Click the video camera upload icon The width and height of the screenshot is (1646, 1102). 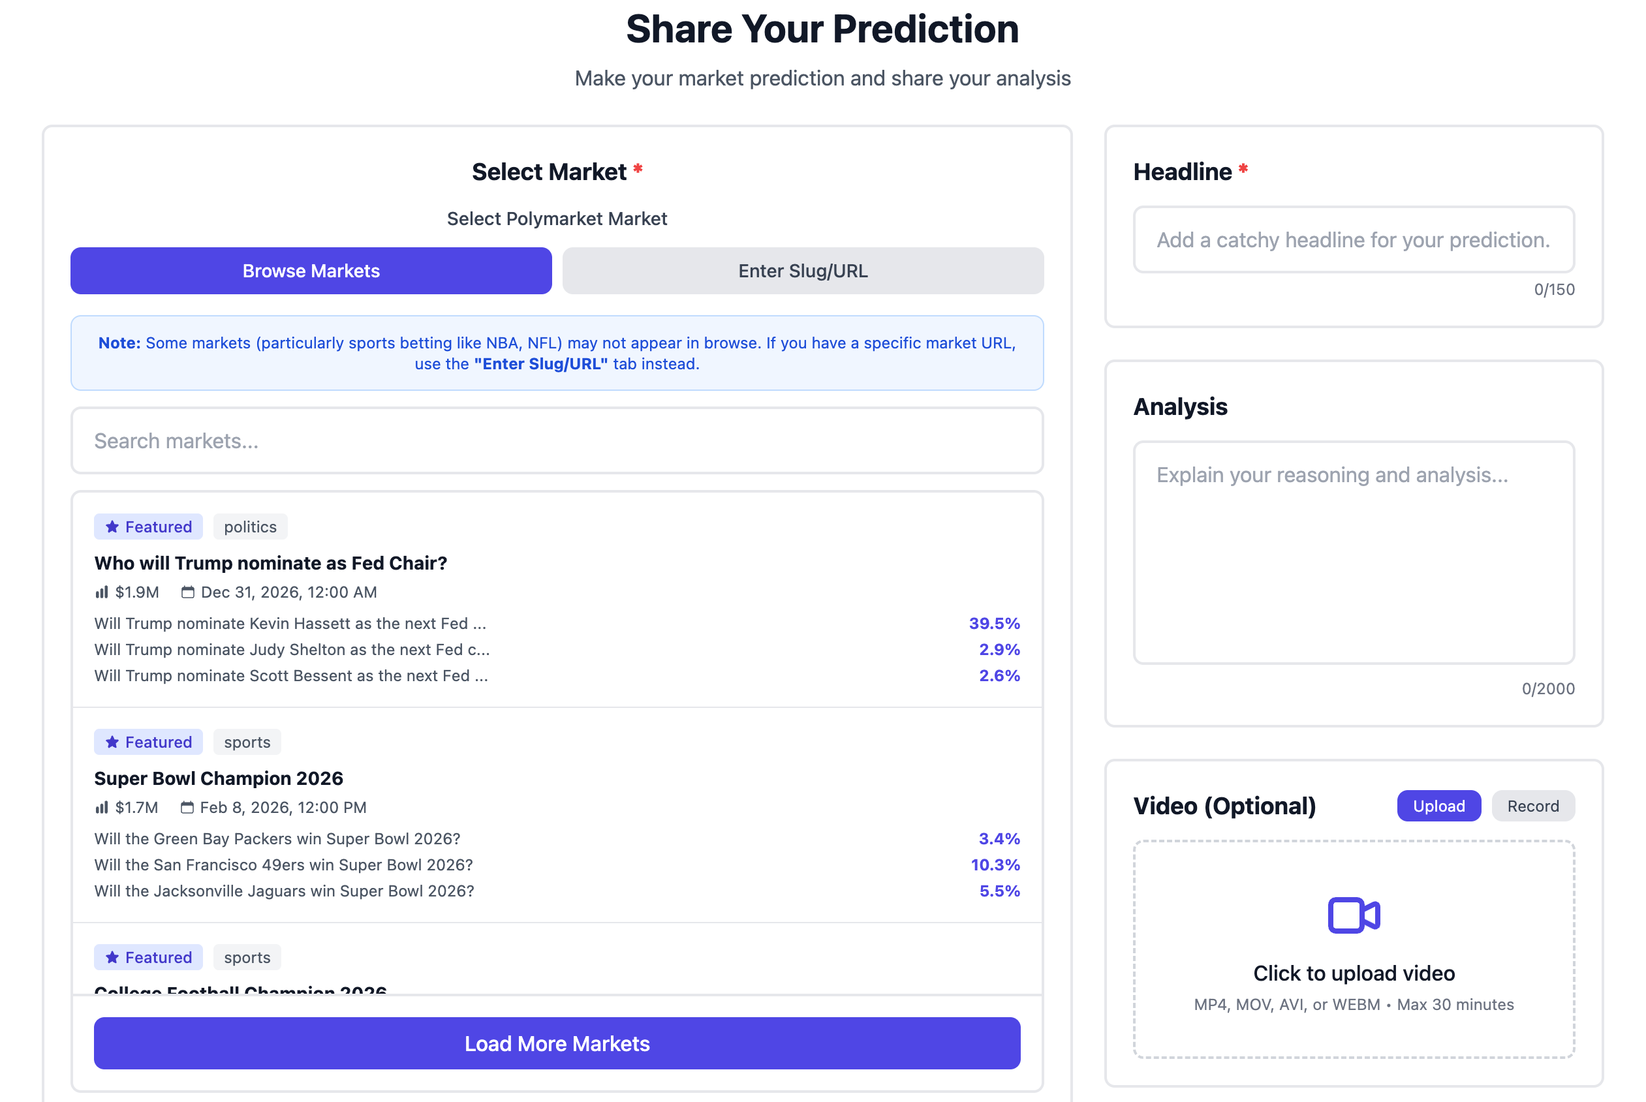(1353, 915)
